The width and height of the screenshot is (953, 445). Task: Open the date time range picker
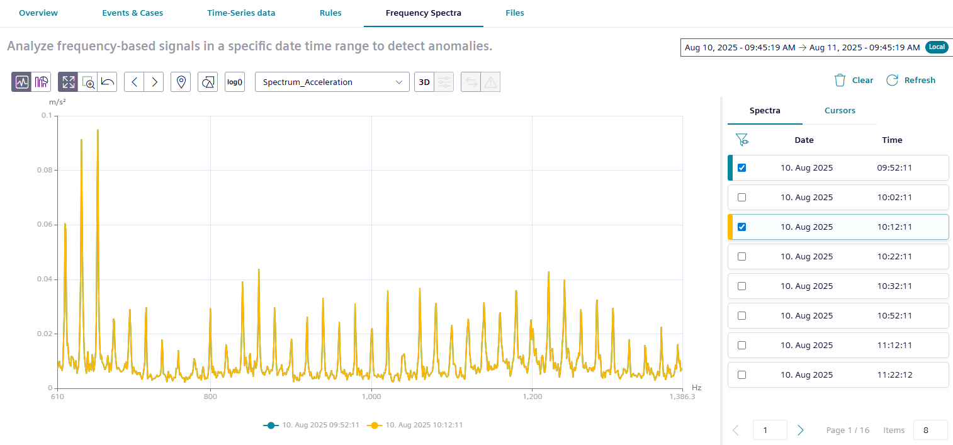pyautogui.click(x=803, y=47)
